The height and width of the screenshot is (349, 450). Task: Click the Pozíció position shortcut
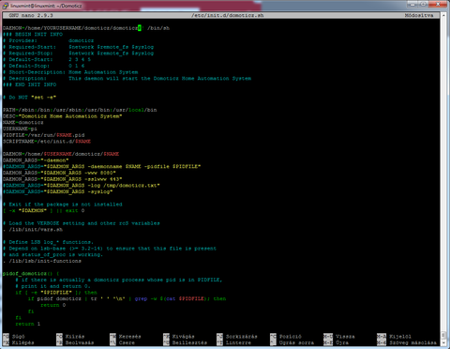pos(286,337)
